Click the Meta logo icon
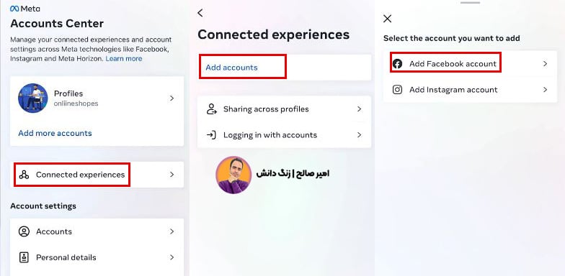The height and width of the screenshot is (276, 565). pos(14,9)
